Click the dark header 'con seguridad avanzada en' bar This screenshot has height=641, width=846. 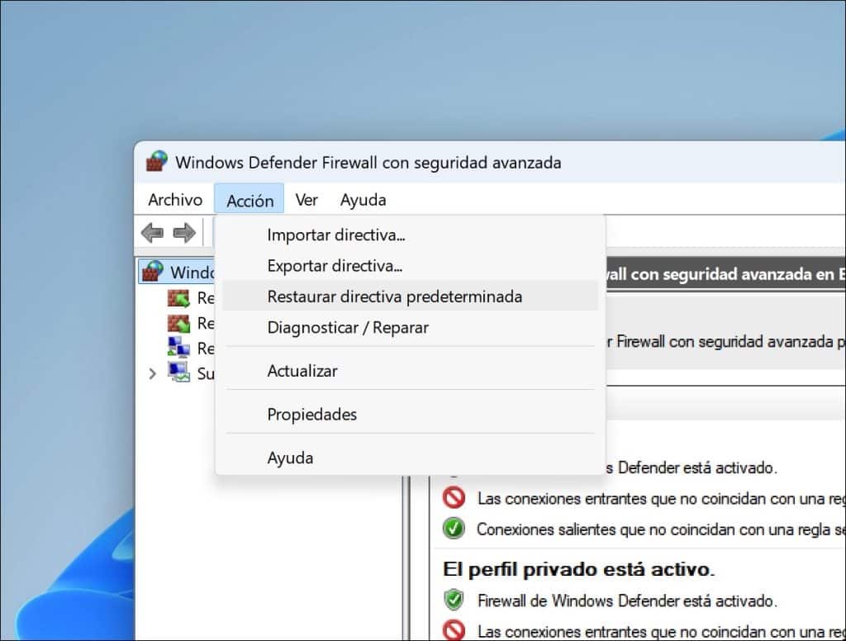click(725, 274)
